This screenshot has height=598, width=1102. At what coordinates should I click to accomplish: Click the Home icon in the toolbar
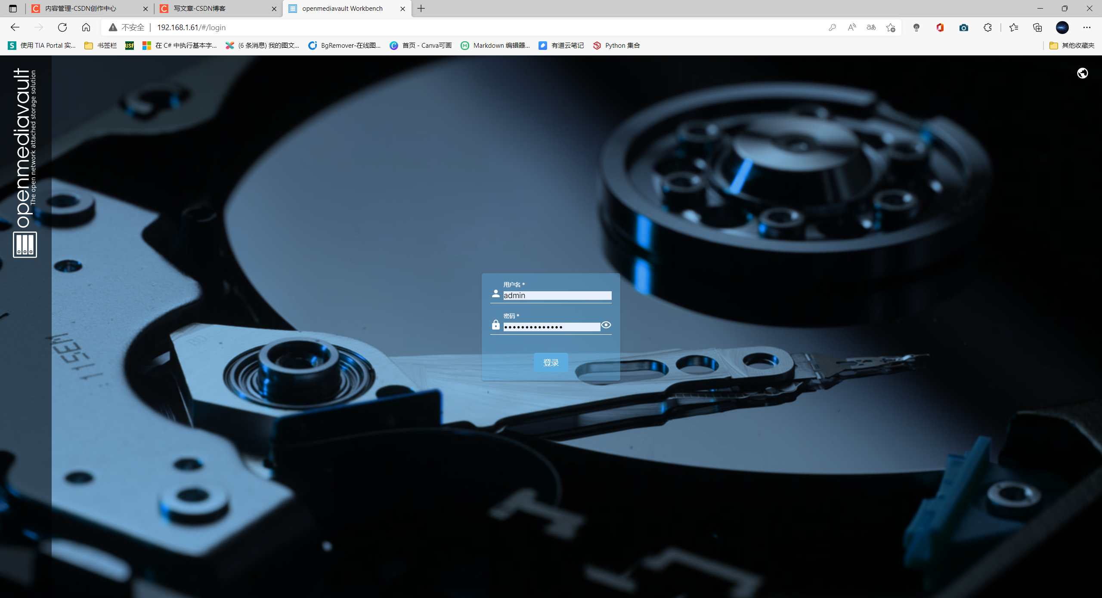(x=86, y=27)
